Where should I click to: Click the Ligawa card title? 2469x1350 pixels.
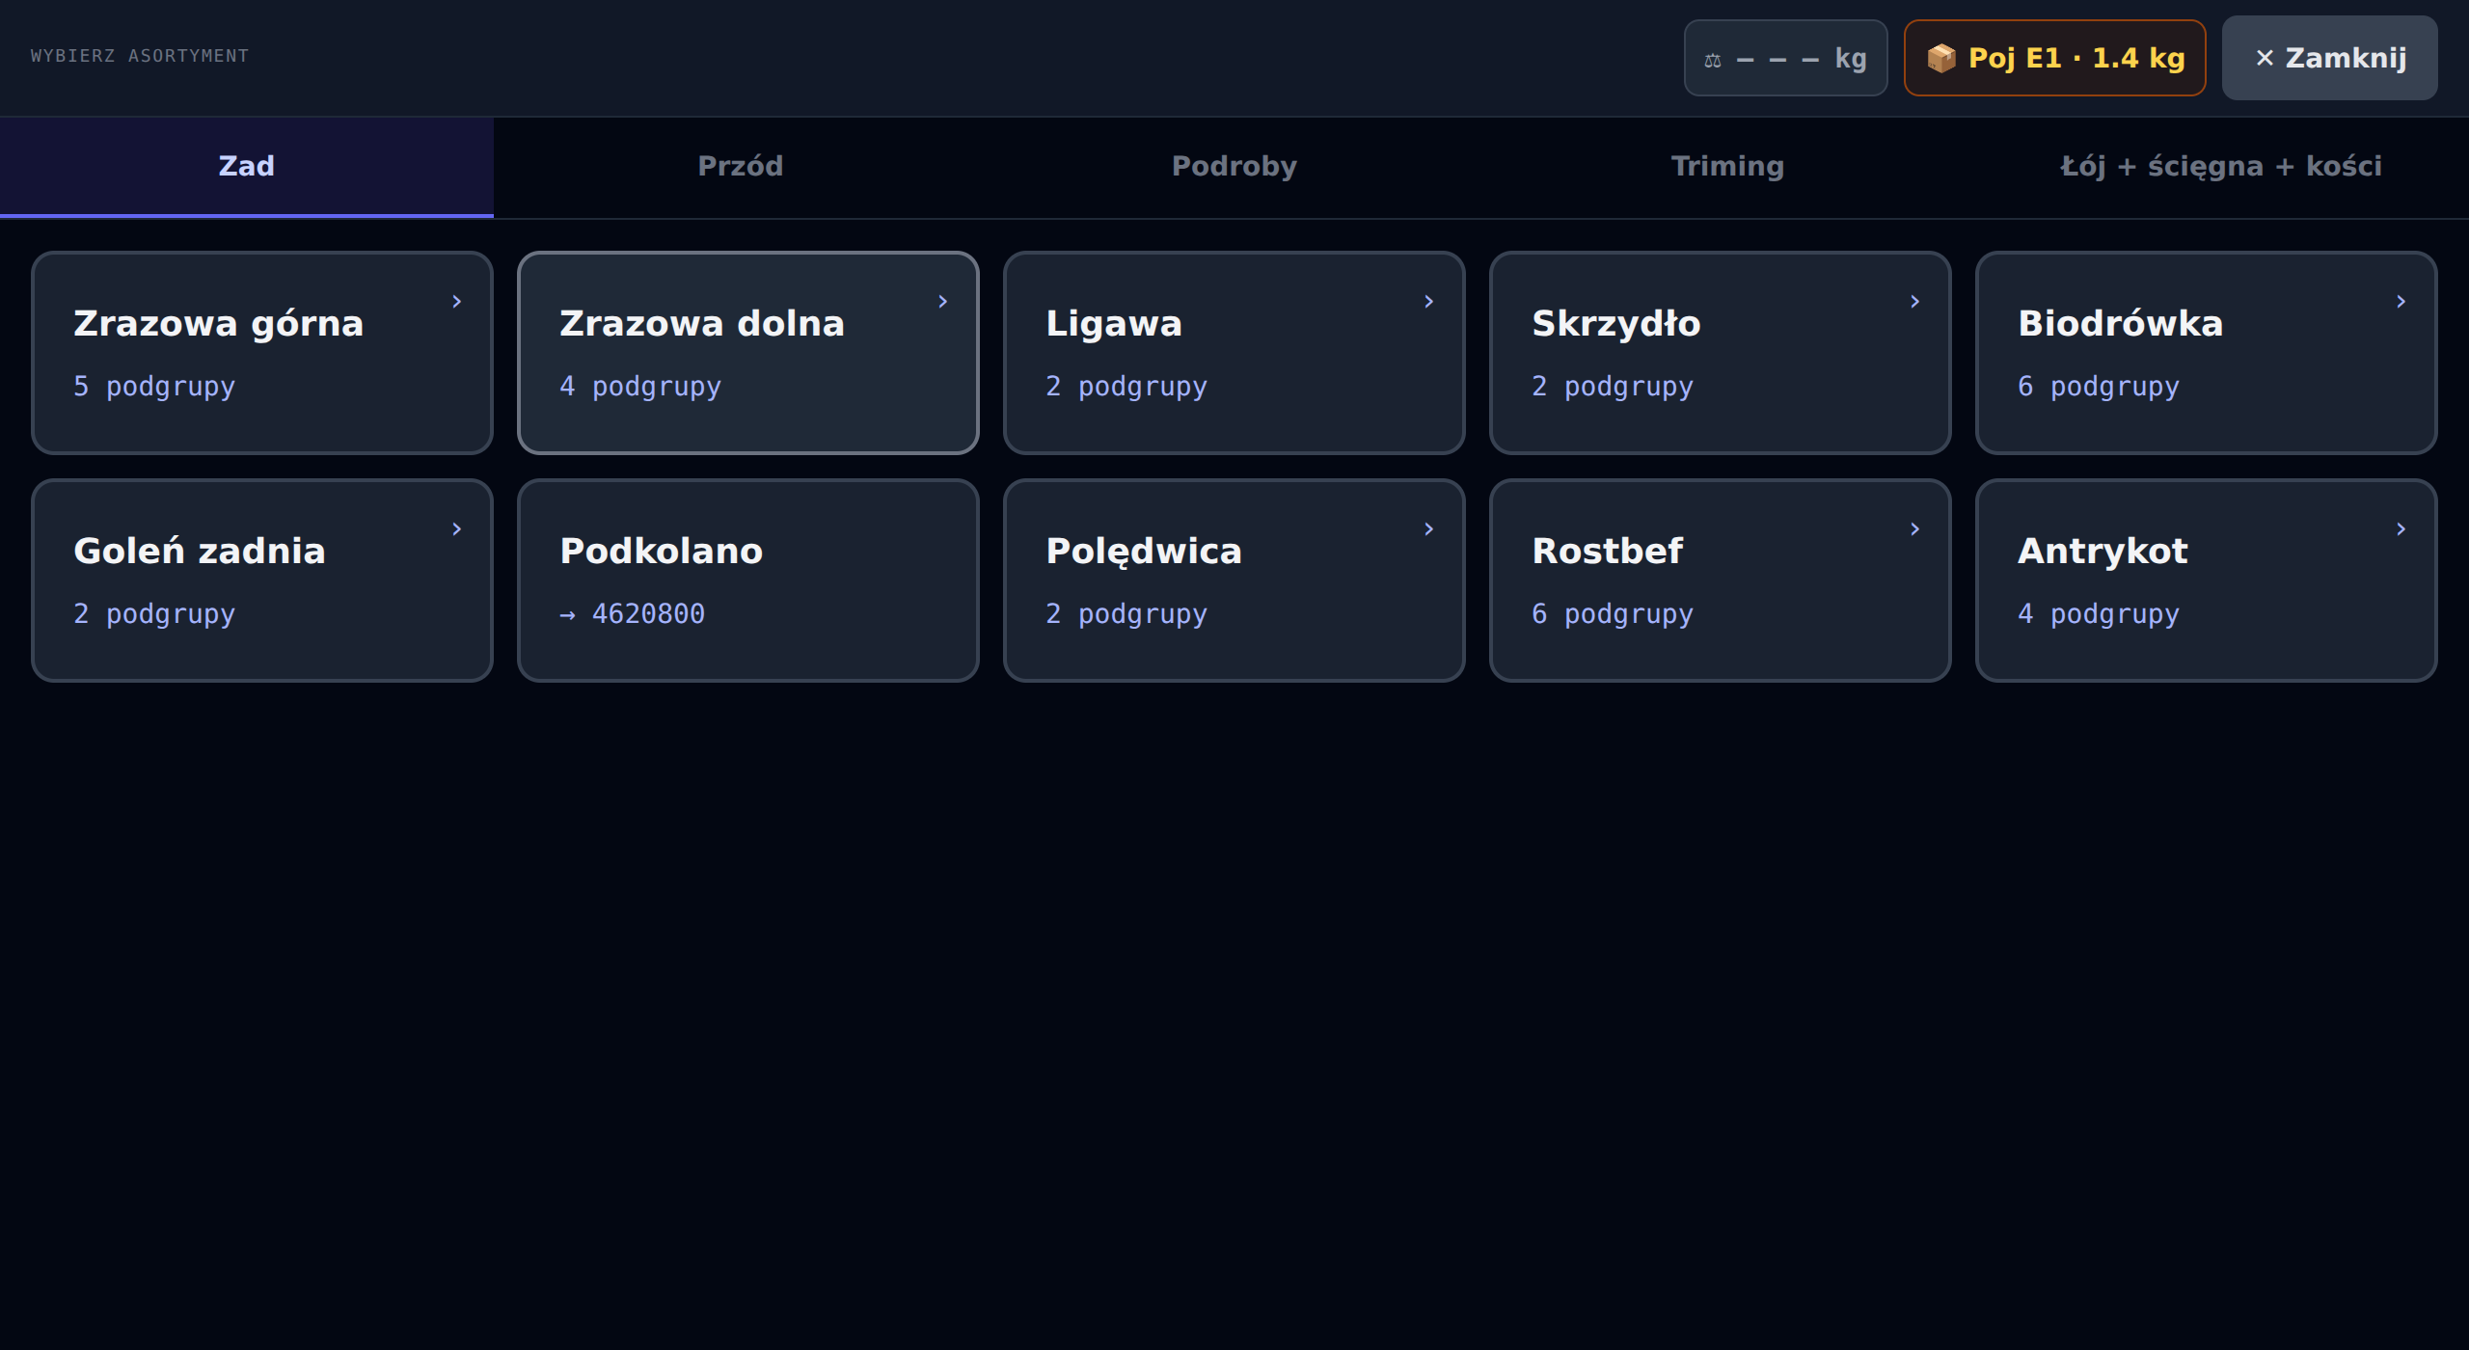coord(1114,324)
